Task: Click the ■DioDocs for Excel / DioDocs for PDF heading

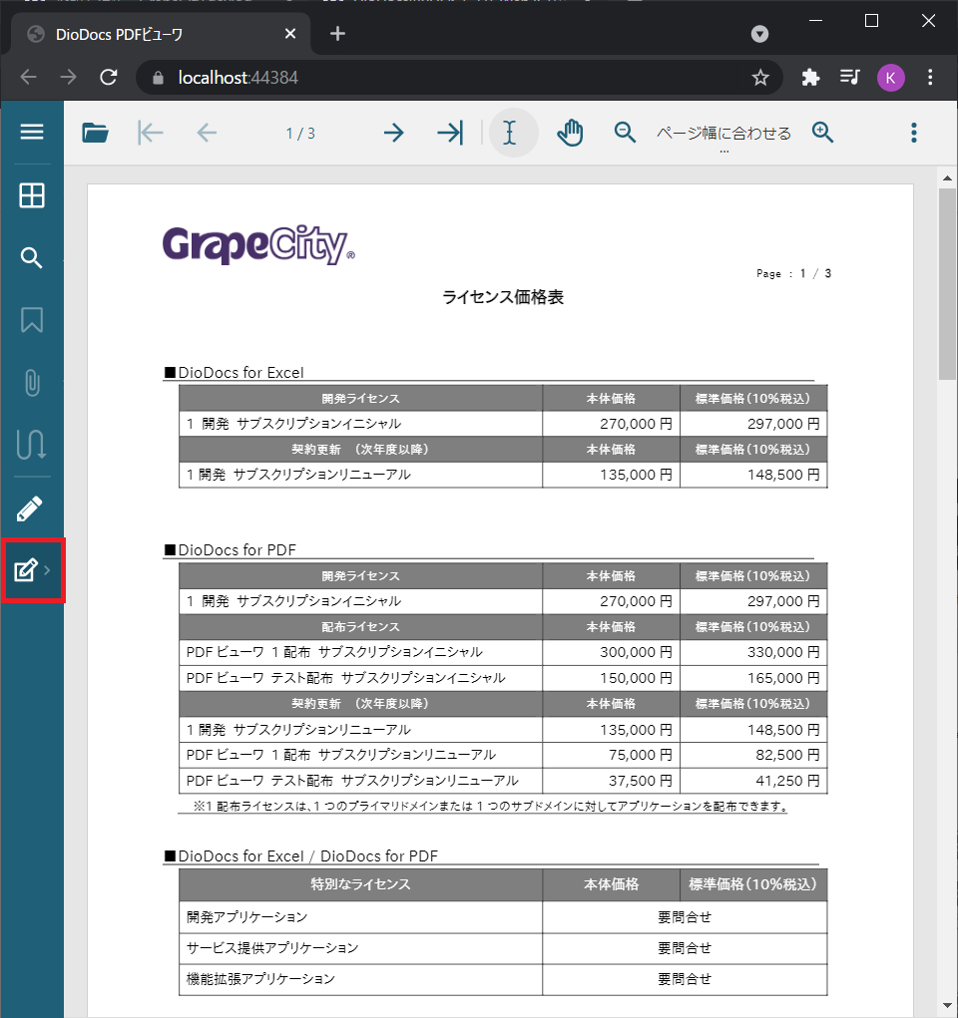Action: click(301, 855)
